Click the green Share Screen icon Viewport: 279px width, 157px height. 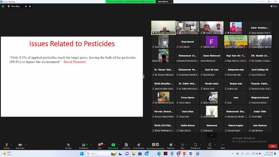[113, 145]
